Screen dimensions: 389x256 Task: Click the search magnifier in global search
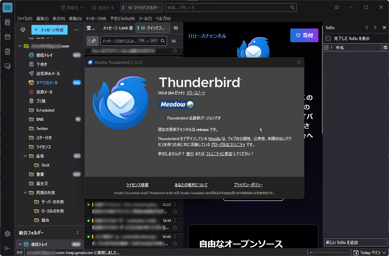click(292, 8)
